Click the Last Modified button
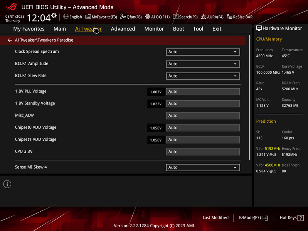Viewport: 308px width, 231px height. click(215, 218)
